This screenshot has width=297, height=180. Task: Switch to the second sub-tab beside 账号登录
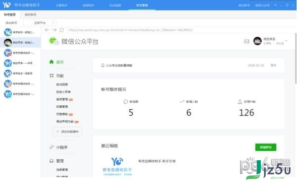click(30, 14)
